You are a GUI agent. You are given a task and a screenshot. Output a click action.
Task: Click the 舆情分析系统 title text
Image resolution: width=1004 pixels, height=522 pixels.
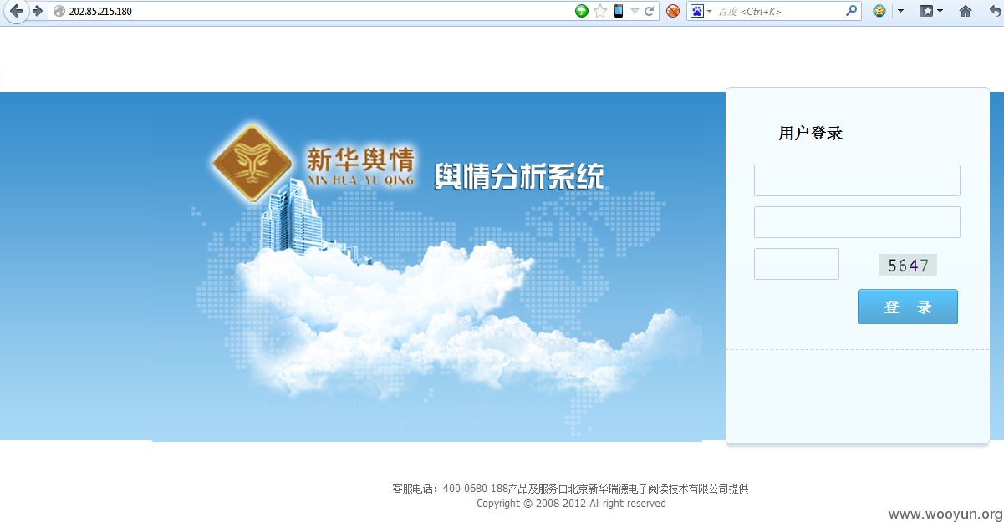tap(519, 177)
